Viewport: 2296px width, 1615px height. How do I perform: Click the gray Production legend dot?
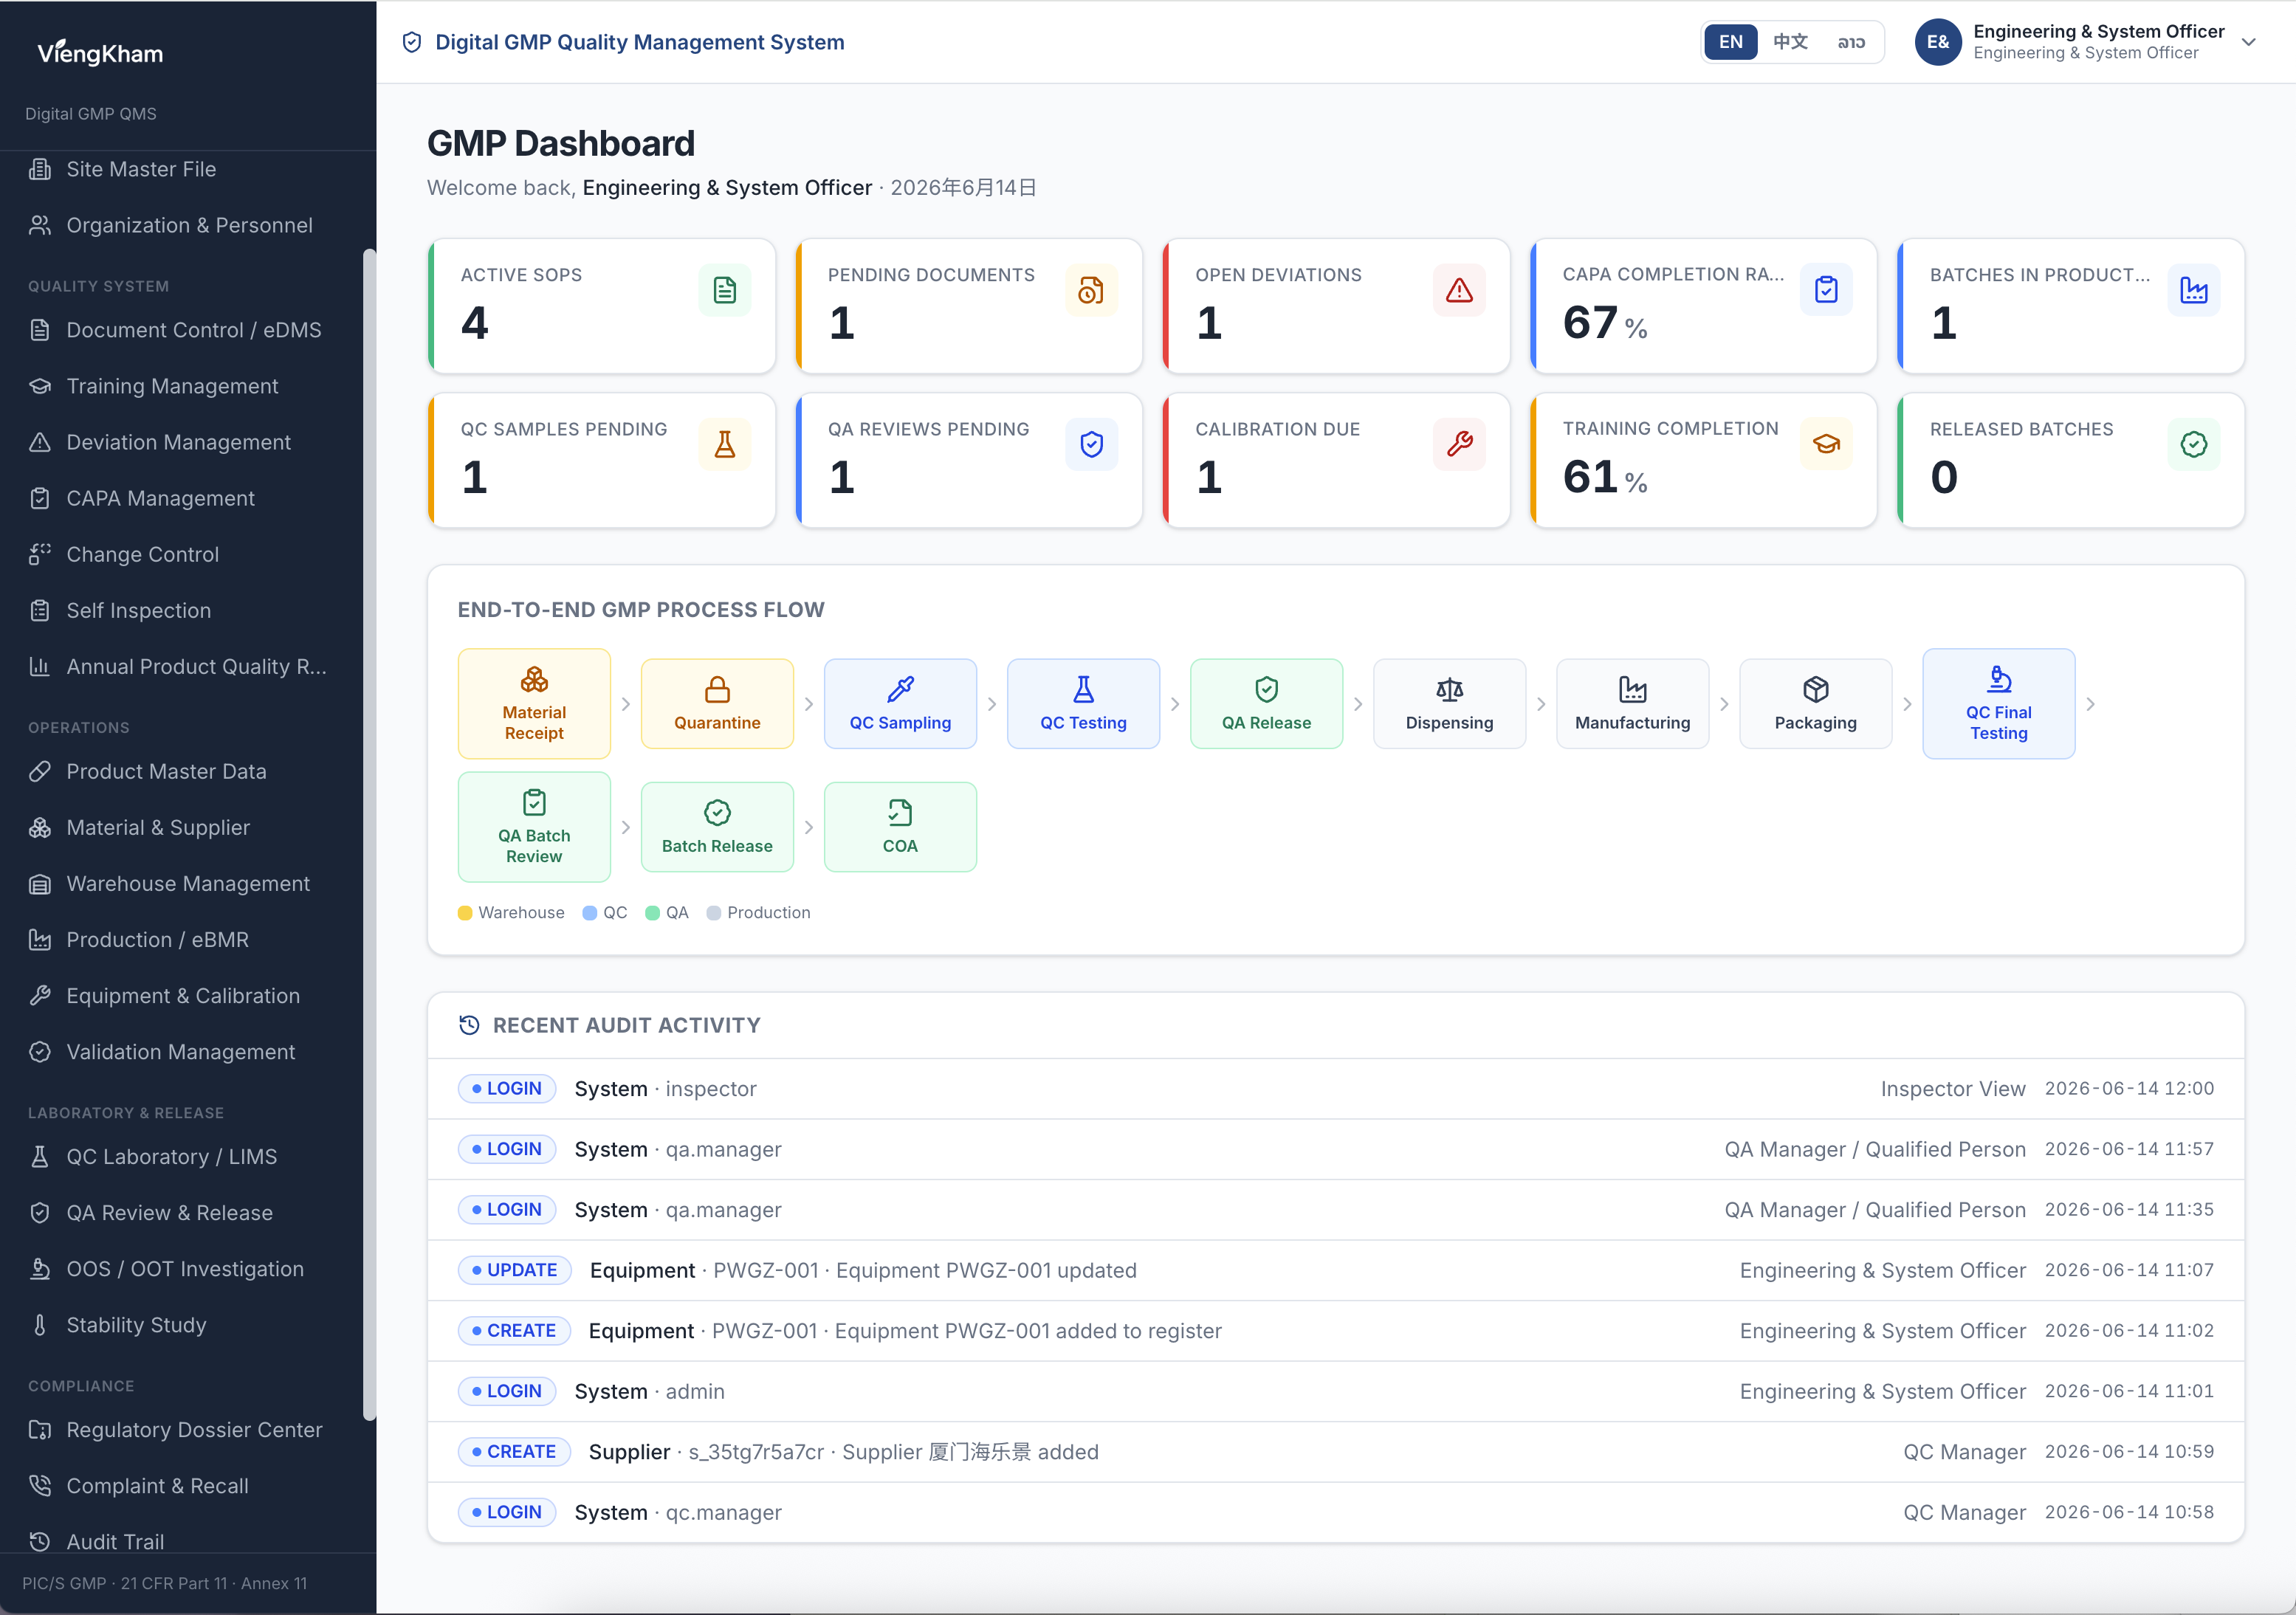714,913
